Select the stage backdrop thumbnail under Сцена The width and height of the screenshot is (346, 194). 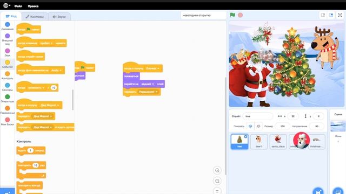[x=337, y=126]
